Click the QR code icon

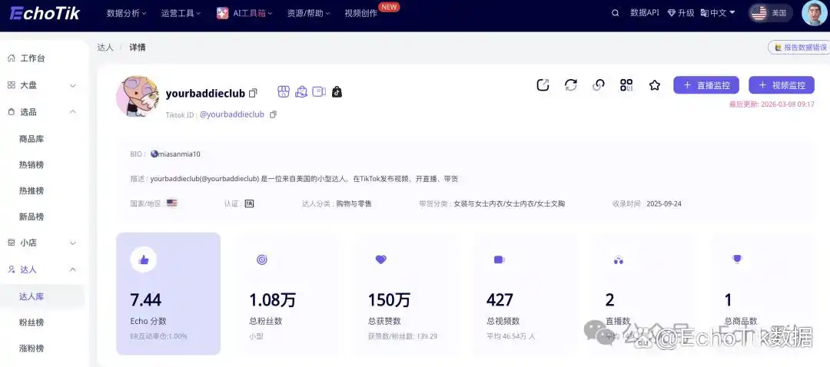click(626, 85)
